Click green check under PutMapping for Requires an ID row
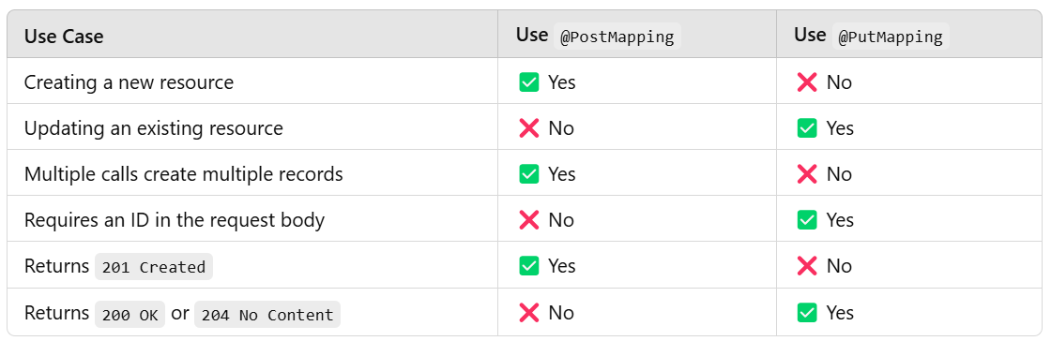The width and height of the screenshot is (1051, 341). pyautogui.click(x=807, y=220)
